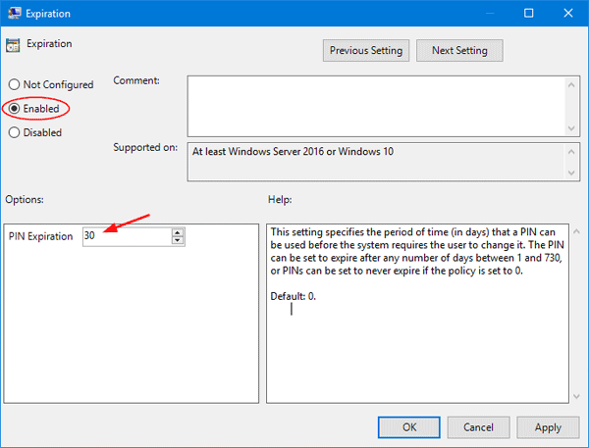Decrease PIN Expiration with the down arrow
Image resolution: width=589 pixels, height=448 pixels.
click(x=177, y=241)
